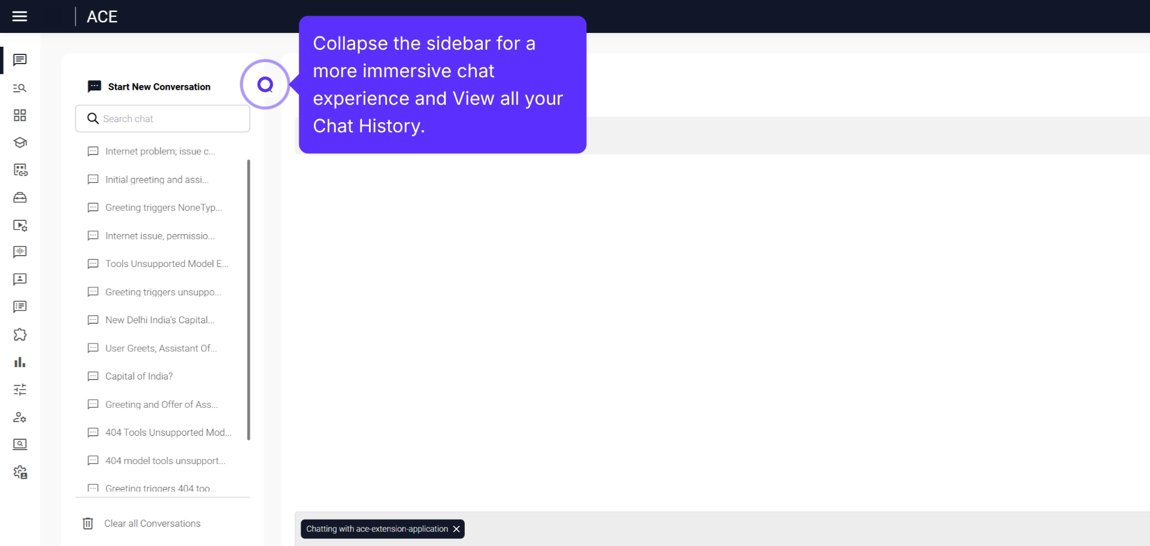Open the analytics bar chart icon
Viewport: 1150px width, 546px height.
(20, 362)
